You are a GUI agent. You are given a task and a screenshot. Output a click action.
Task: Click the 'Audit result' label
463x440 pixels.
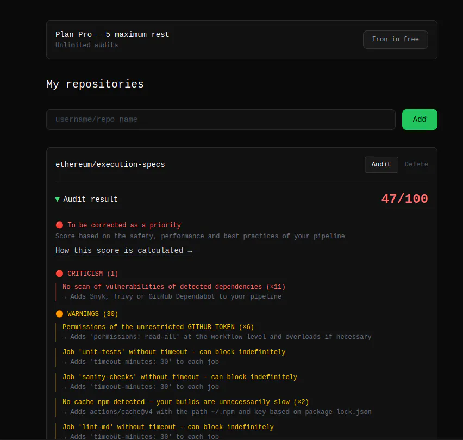[90, 200]
